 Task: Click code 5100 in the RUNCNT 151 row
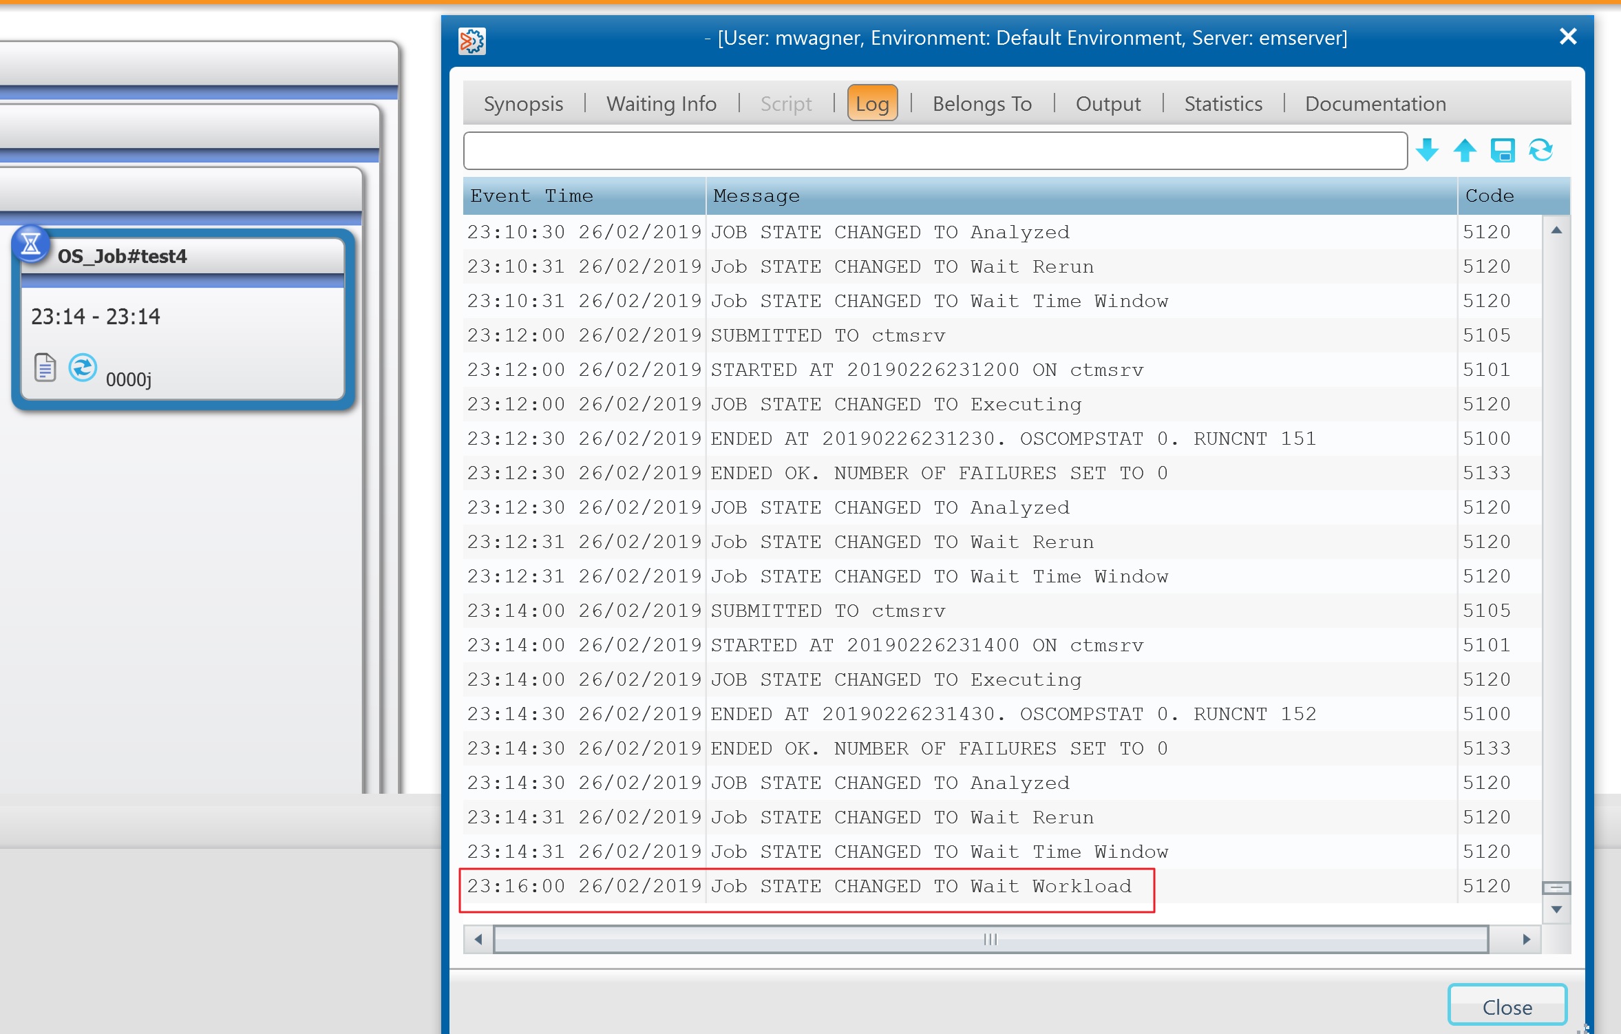1487,439
